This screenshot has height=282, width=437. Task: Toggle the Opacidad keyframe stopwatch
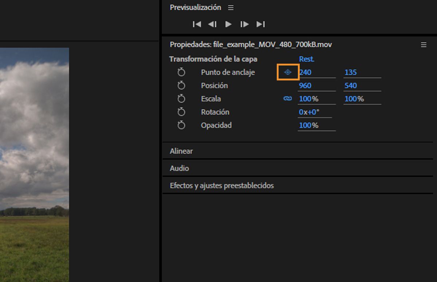181,125
